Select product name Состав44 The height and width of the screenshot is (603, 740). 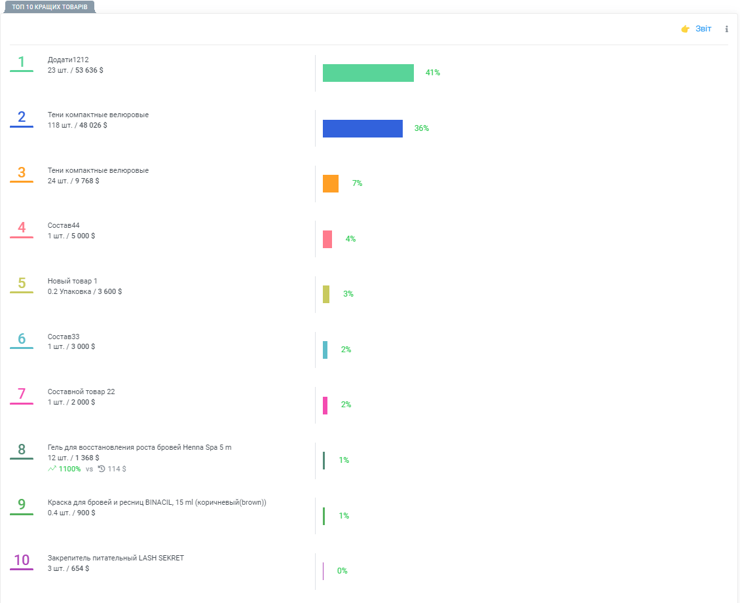pos(64,225)
